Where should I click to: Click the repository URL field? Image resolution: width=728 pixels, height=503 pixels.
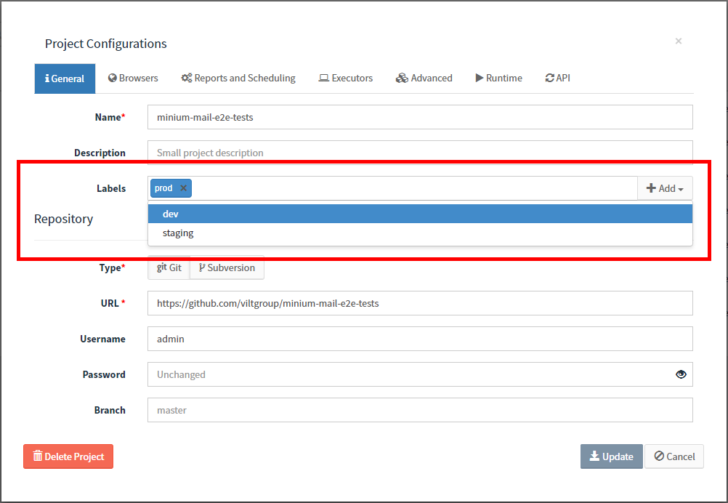pos(420,303)
